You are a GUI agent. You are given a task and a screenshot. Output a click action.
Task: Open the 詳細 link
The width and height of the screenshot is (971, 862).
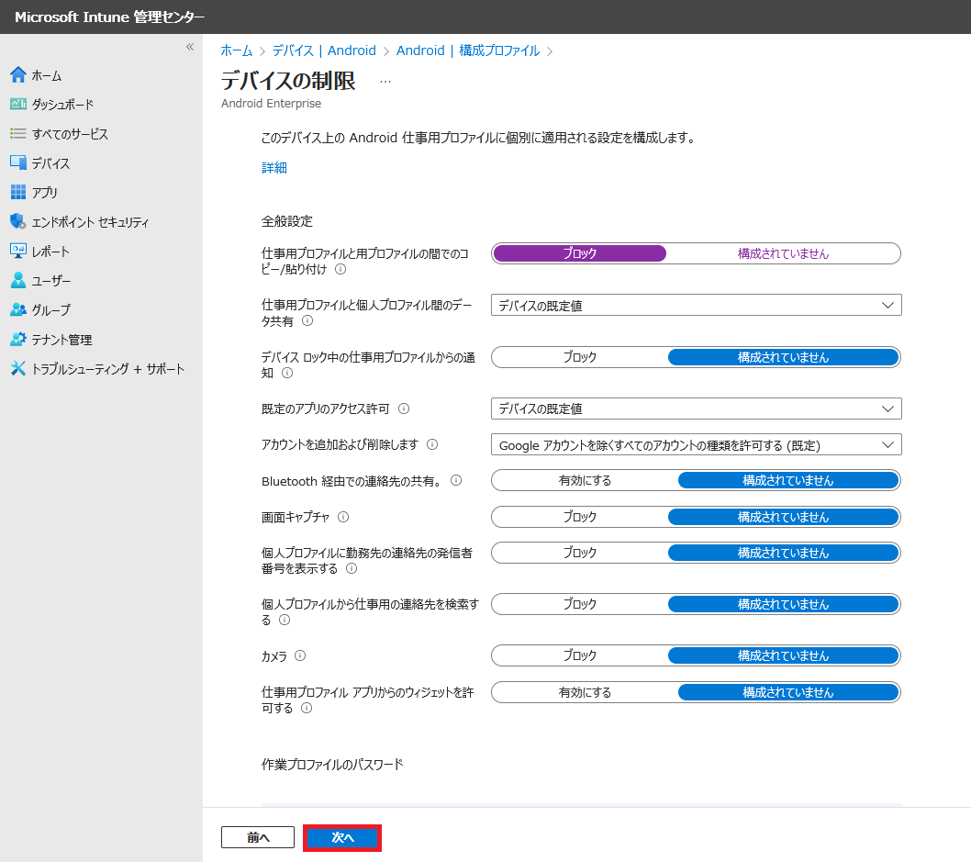(x=273, y=168)
